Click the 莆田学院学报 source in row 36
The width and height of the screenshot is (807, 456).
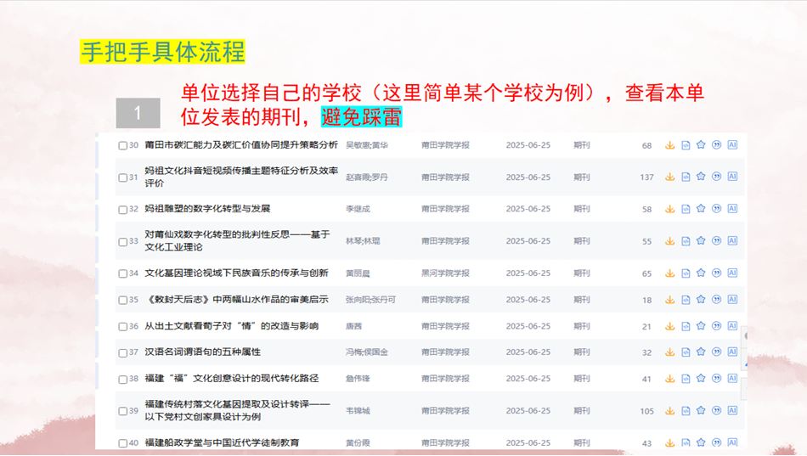445,326
